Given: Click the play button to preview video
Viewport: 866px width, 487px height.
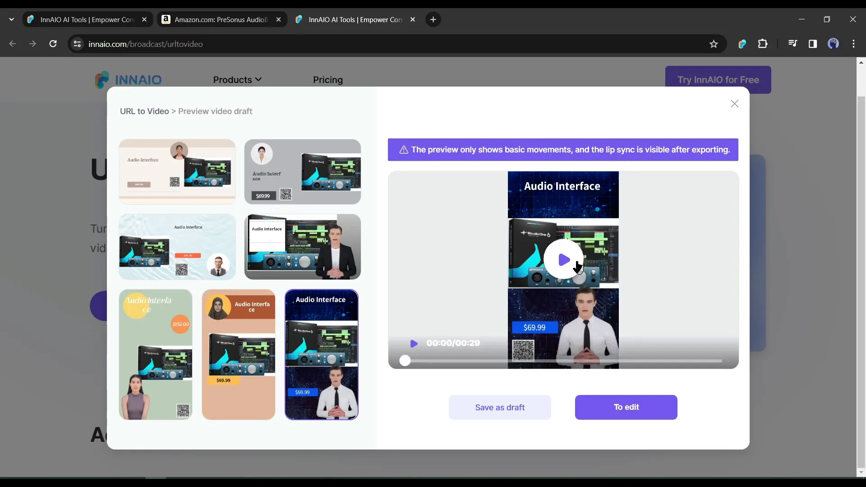Looking at the screenshot, I should coord(562,260).
